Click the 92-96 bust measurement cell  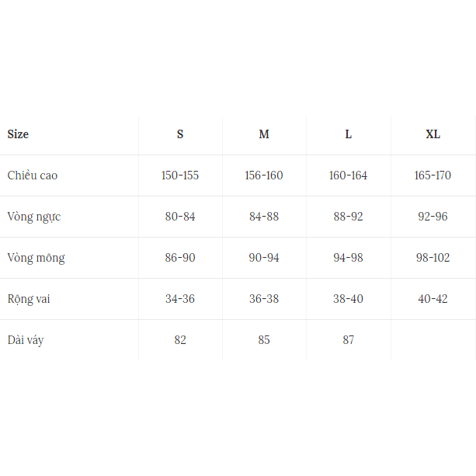(433, 217)
